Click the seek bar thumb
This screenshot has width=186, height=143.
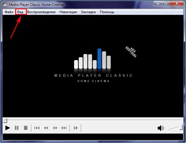pos(5,121)
